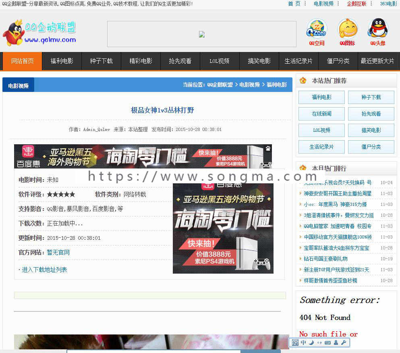The height and width of the screenshot is (353, 400).
Task: Click the 种子下载 sidebar recommendation button
Action: [x=371, y=97]
